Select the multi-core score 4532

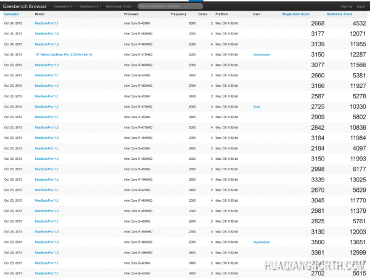[x=359, y=23]
